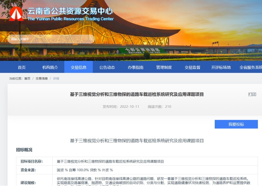Image resolution: width=262 pixels, height=186 pixels.
Task: Click the Yunnan Trading Center red logo
Action: point(16,14)
